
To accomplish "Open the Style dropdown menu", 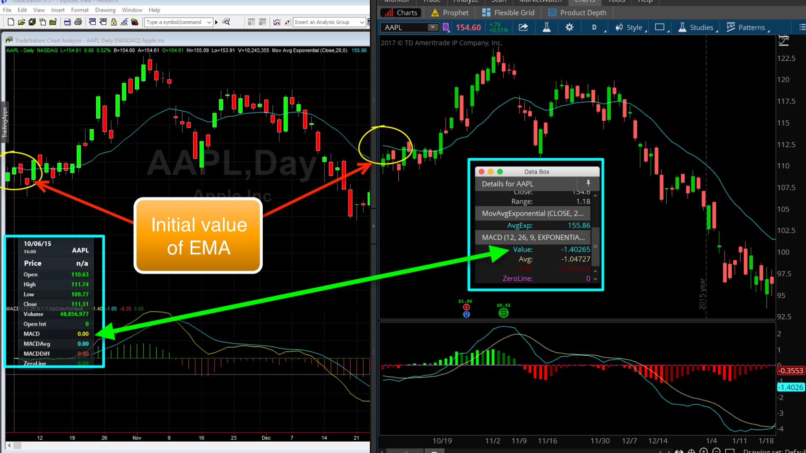I will click(631, 27).
